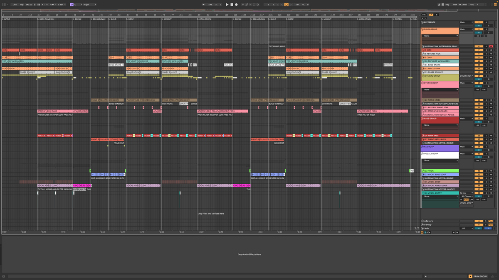Unfold the 32 HOOK track

[x=423, y=171]
